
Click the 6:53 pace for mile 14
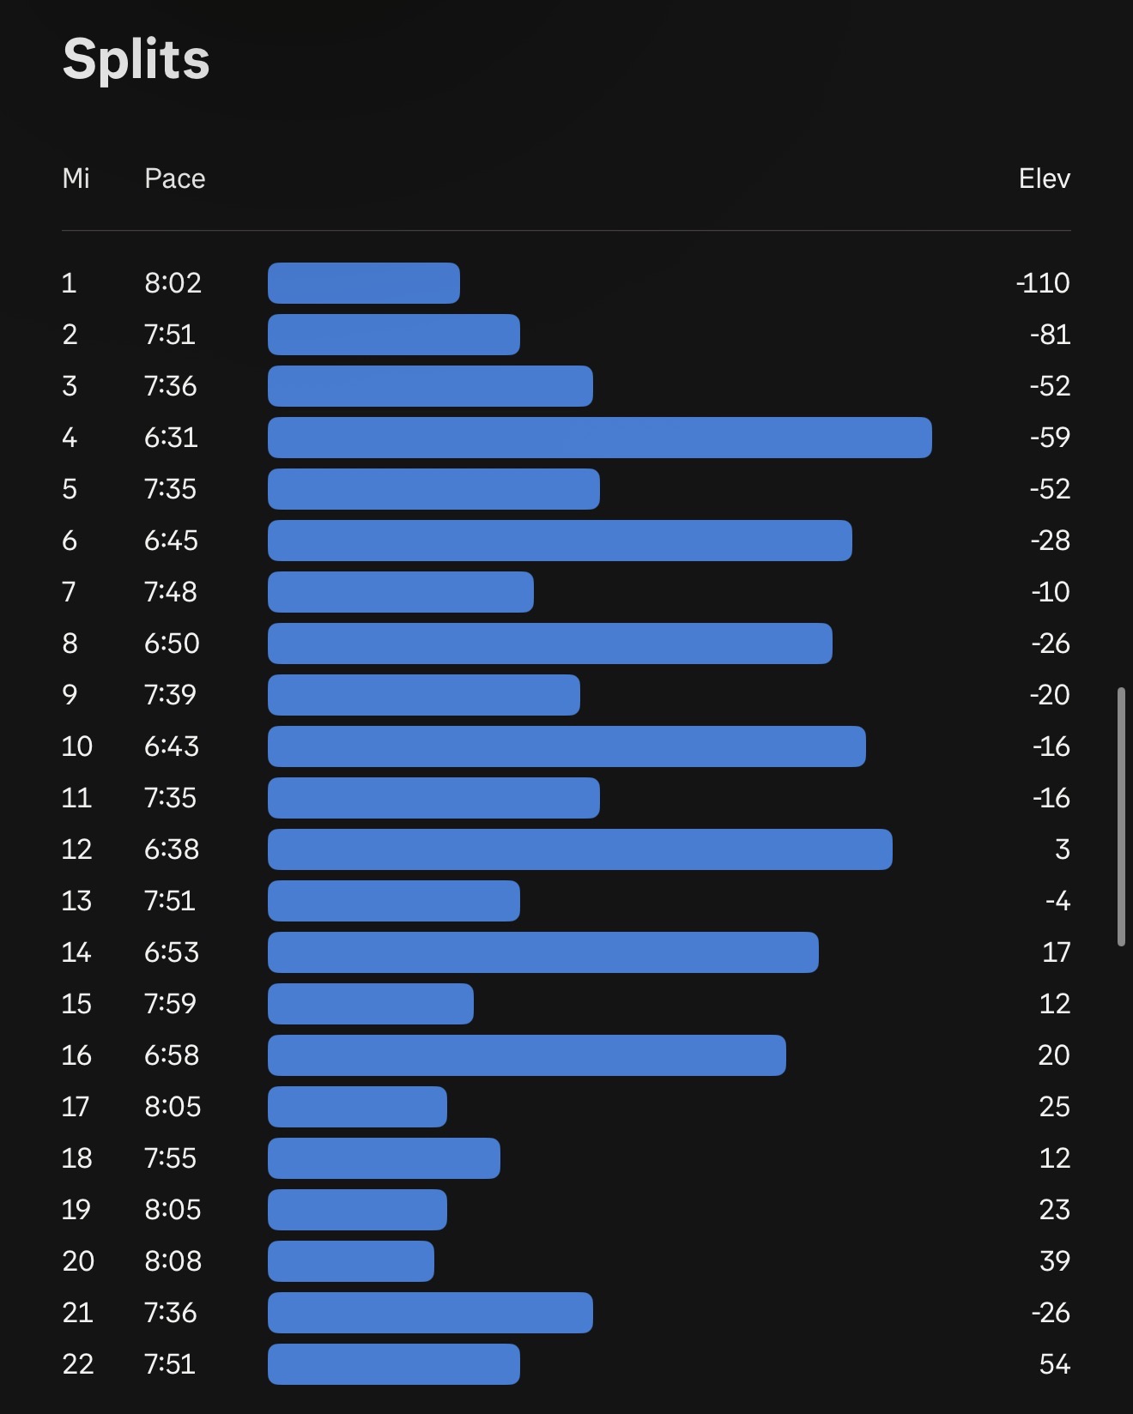click(x=172, y=952)
